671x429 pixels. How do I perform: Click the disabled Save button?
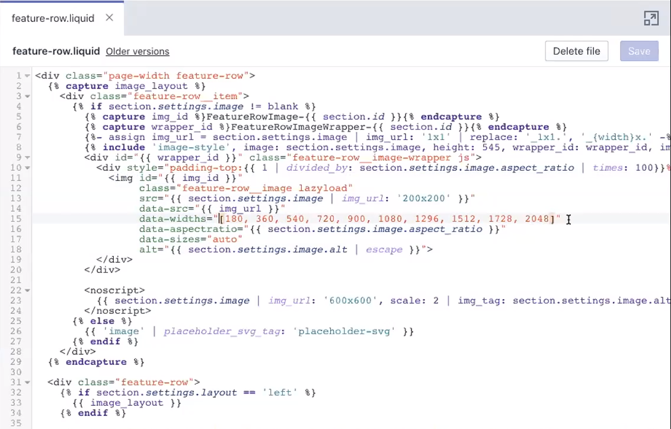[639, 51]
